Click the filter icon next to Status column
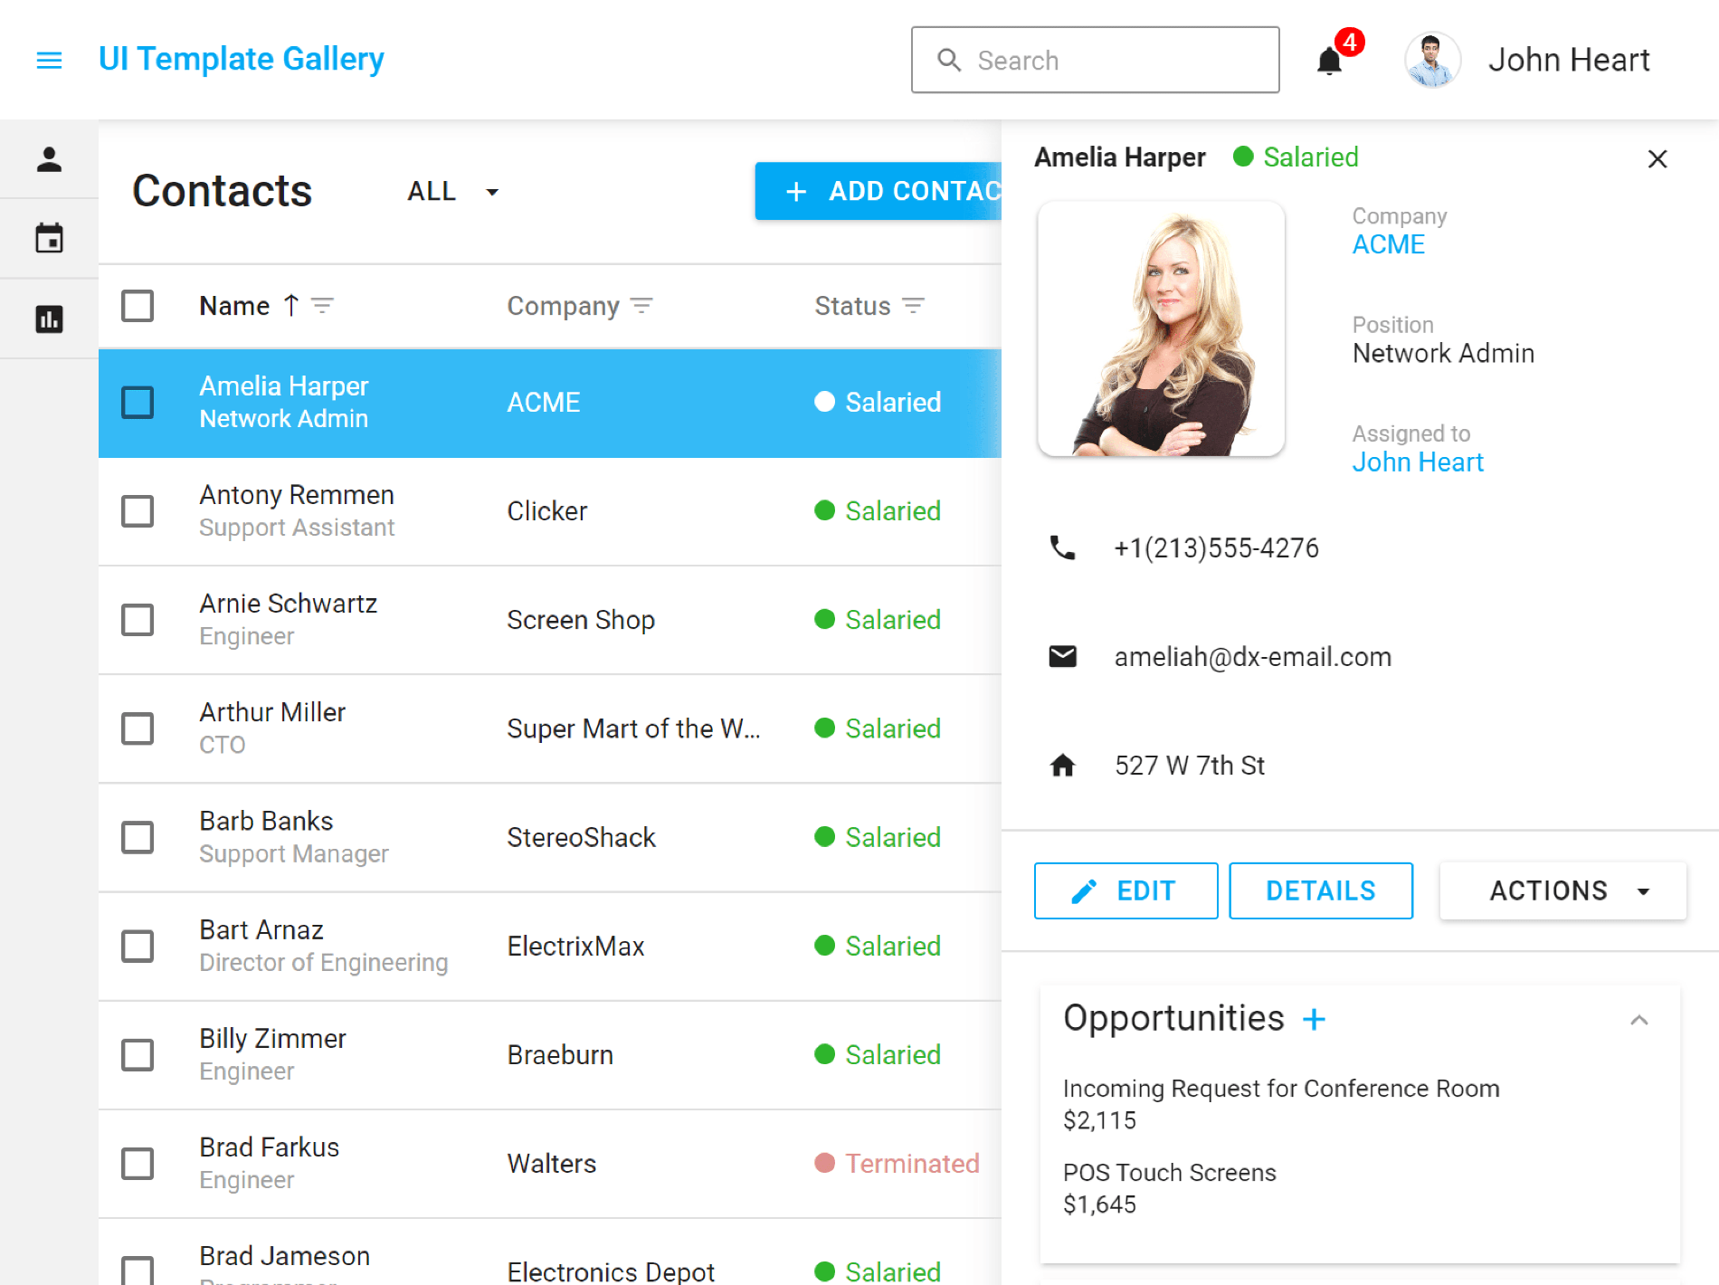 point(914,306)
